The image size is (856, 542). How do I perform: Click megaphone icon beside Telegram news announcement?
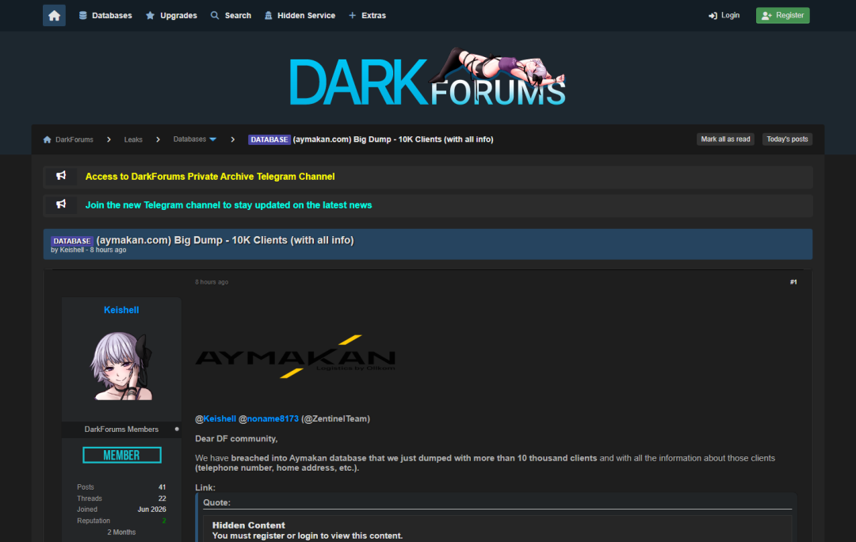pos(61,204)
